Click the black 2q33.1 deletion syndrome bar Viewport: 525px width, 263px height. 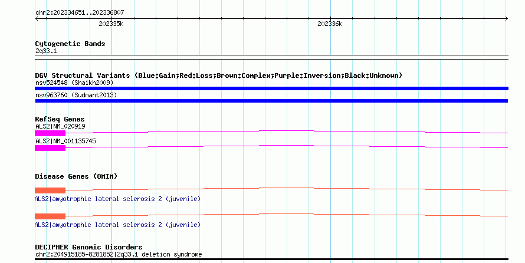click(271, 259)
